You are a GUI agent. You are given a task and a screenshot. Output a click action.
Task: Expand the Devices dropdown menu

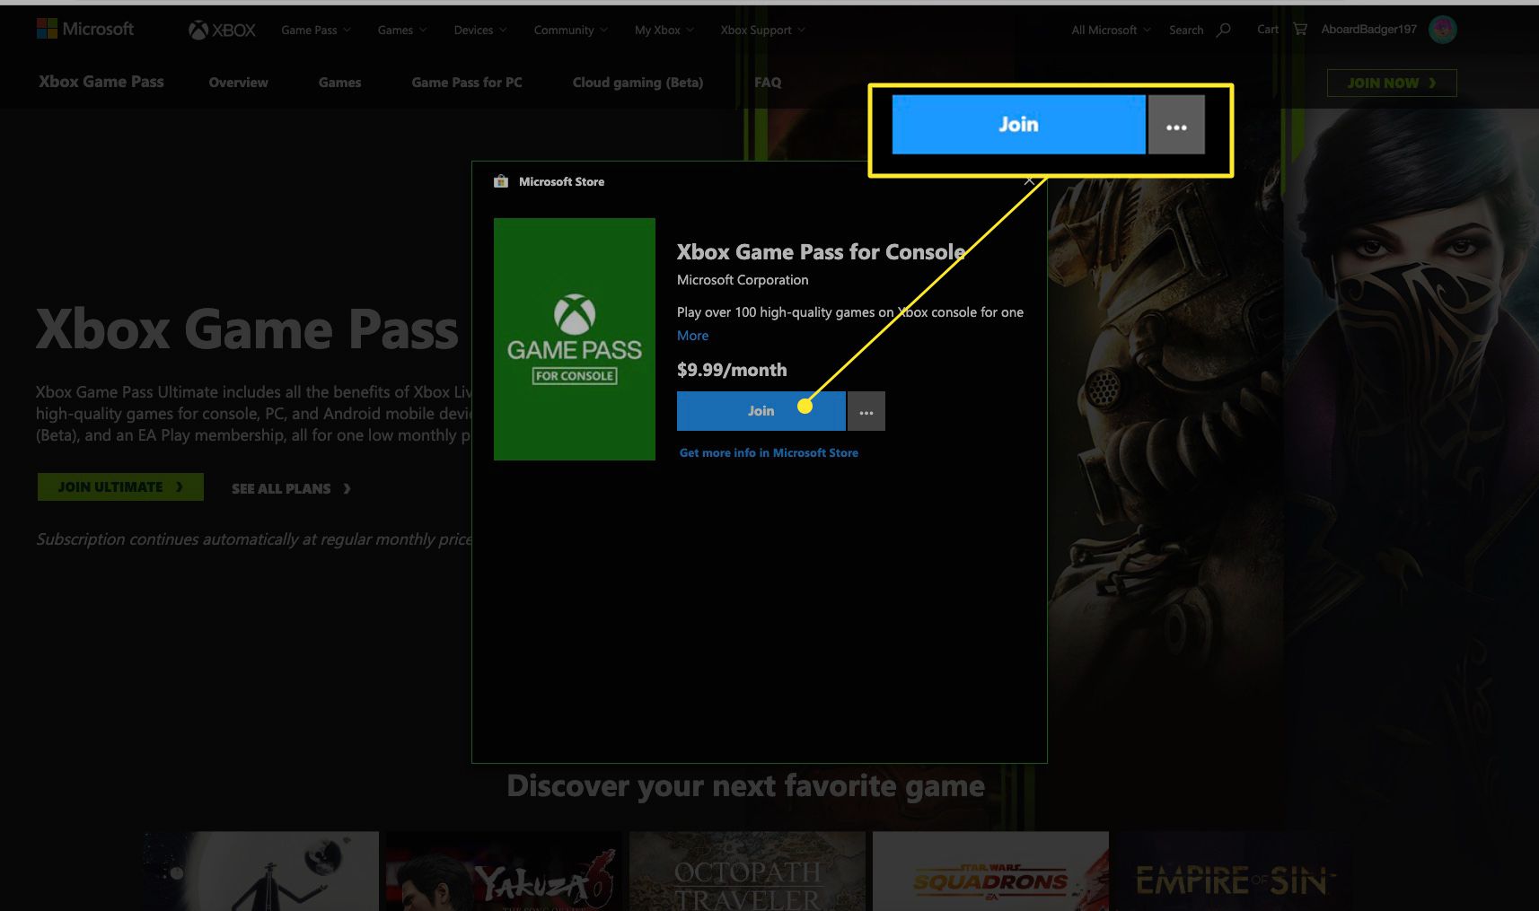pyautogui.click(x=480, y=31)
